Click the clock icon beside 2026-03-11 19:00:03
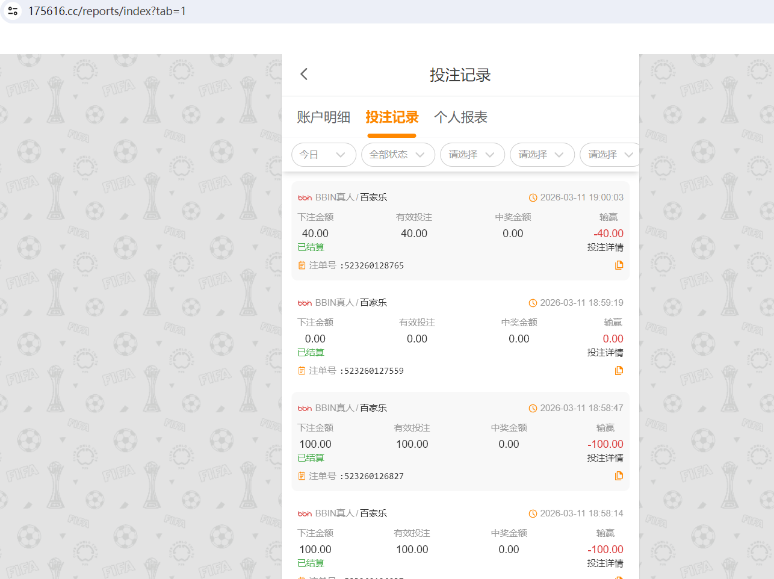 click(x=533, y=197)
